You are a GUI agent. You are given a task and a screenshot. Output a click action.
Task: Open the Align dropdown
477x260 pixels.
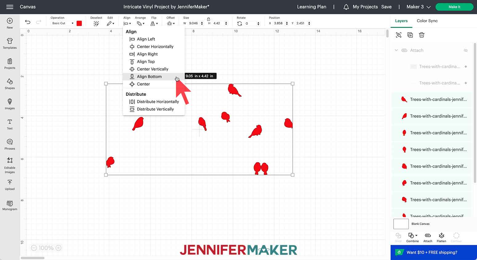(127, 23)
